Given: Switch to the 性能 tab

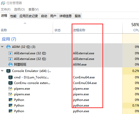Looking at the screenshot, I should tap(13, 16).
